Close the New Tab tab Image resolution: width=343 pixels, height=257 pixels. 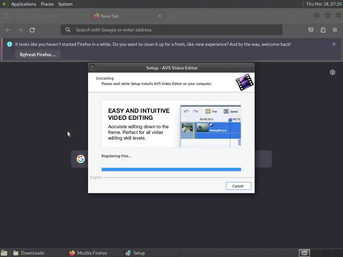point(160,16)
